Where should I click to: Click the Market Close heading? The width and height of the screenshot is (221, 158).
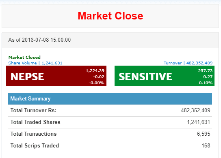[110, 16]
